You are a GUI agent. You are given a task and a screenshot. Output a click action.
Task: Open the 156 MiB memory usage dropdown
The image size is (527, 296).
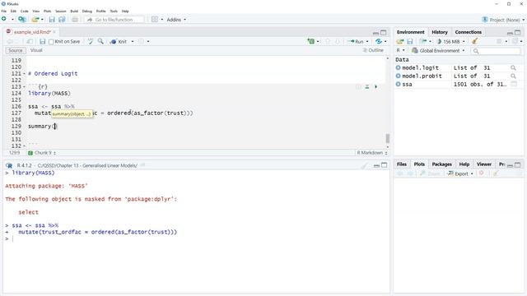[x=450, y=42]
